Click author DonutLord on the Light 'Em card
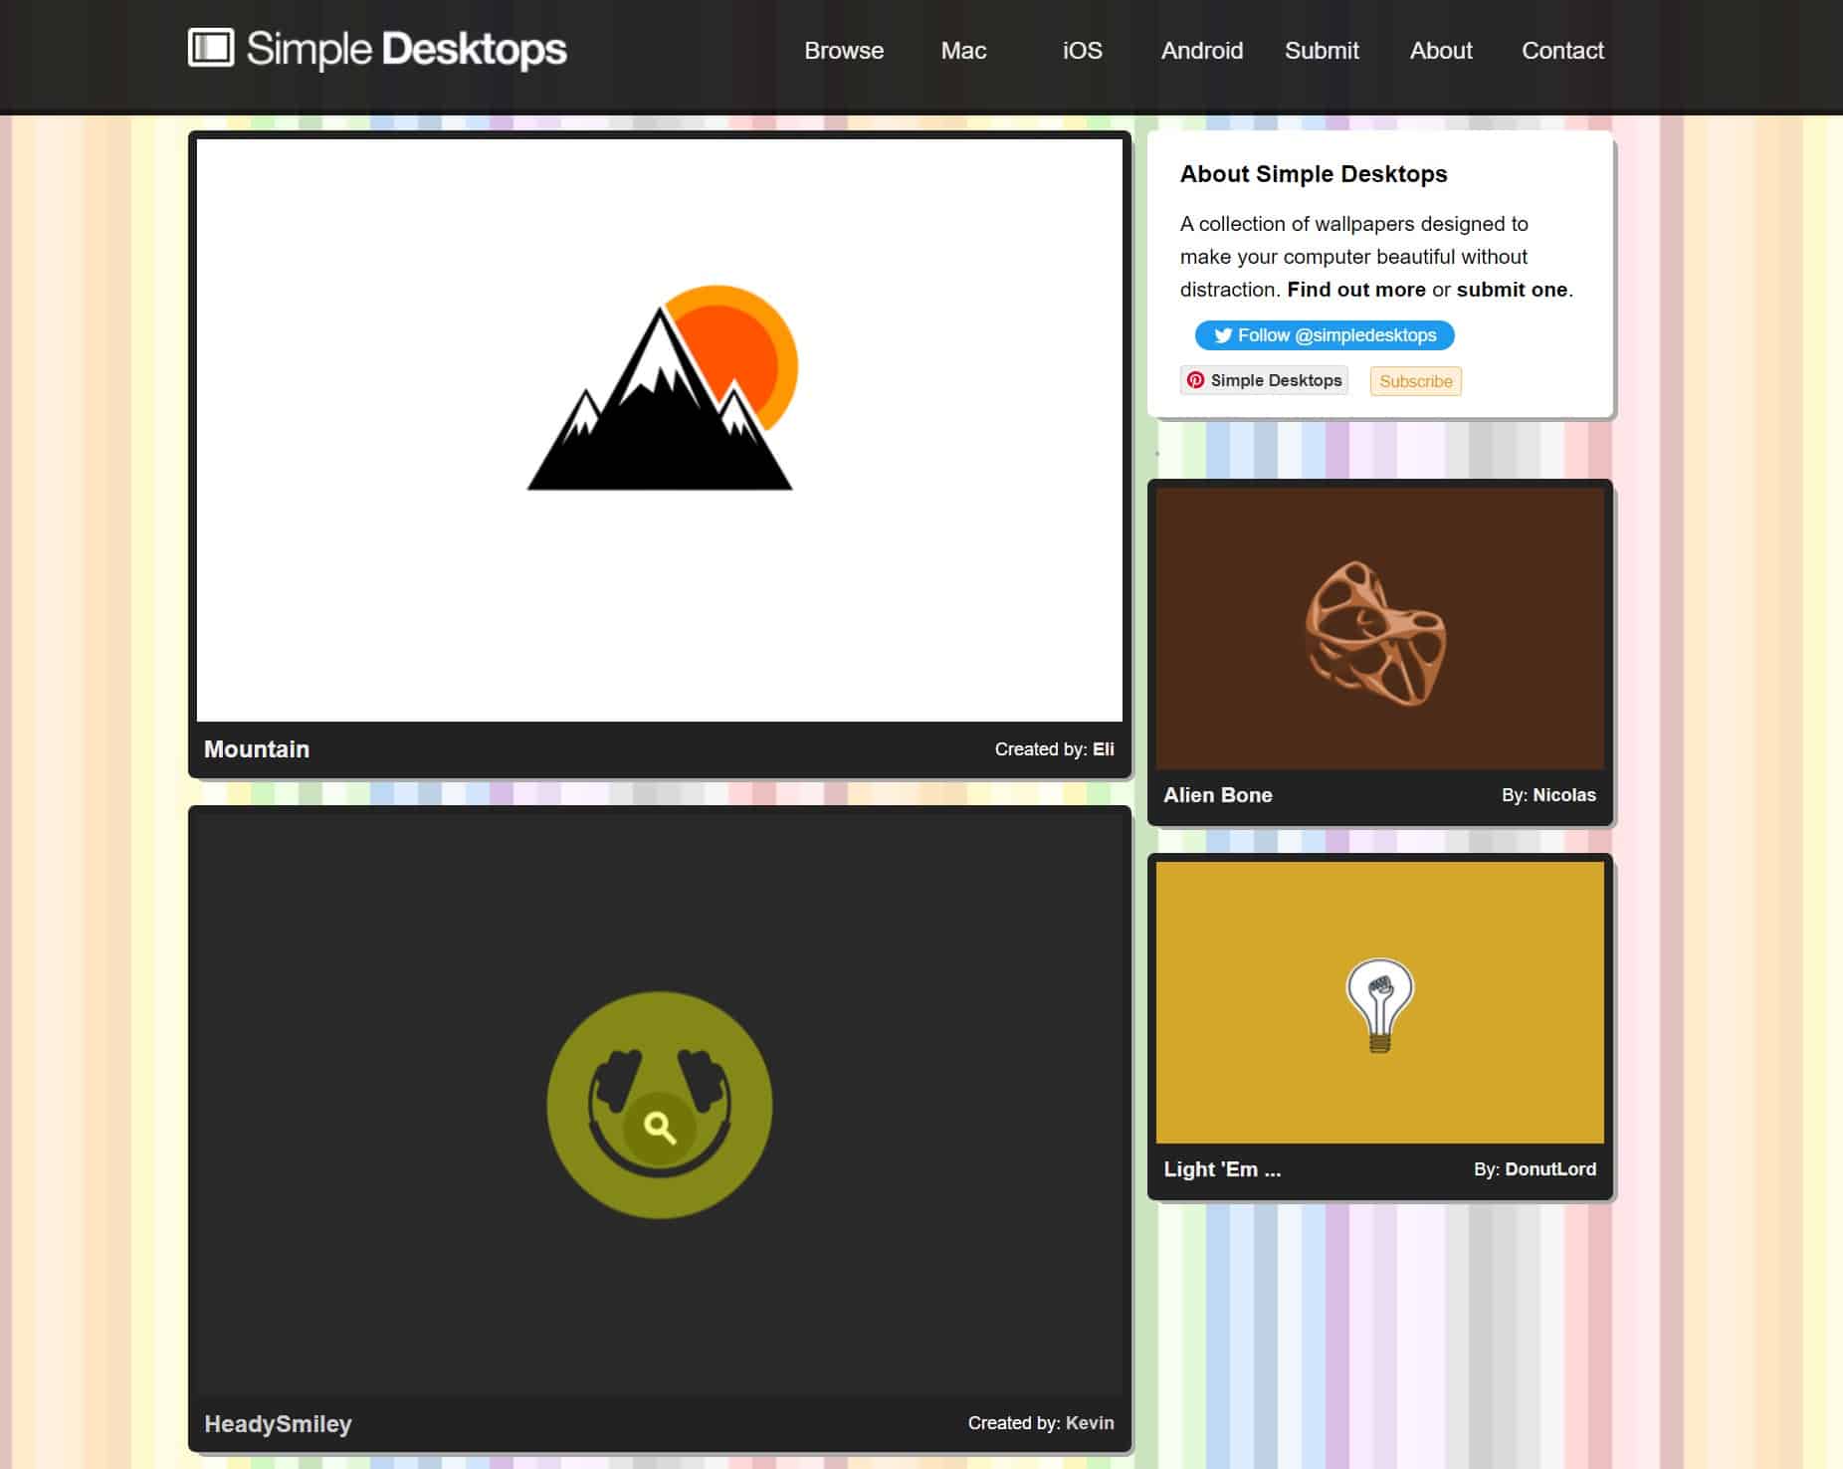1843x1469 pixels. (x=1549, y=1169)
